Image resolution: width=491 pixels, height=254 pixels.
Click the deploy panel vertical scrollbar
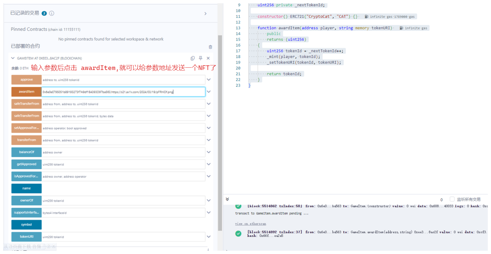pos(220,133)
